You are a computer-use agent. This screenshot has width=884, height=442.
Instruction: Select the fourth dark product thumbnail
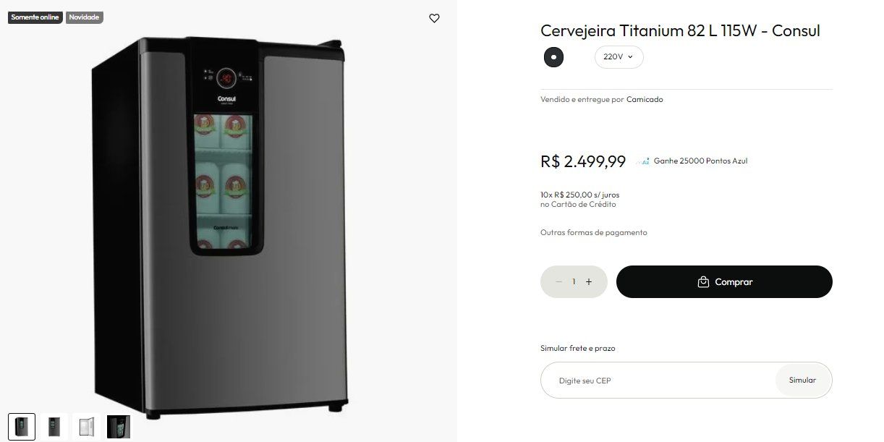[x=119, y=427]
